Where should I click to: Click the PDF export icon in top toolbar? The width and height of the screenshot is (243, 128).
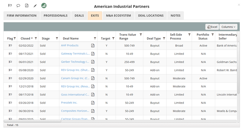pyautogui.click(x=27, y=5)
